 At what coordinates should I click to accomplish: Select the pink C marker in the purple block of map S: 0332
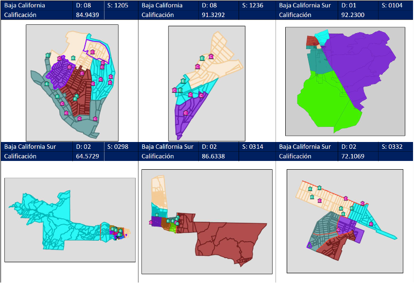click(x=338, y=229)
